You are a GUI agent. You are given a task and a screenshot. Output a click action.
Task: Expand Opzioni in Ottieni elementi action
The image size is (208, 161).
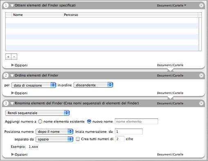coord(13,65)
